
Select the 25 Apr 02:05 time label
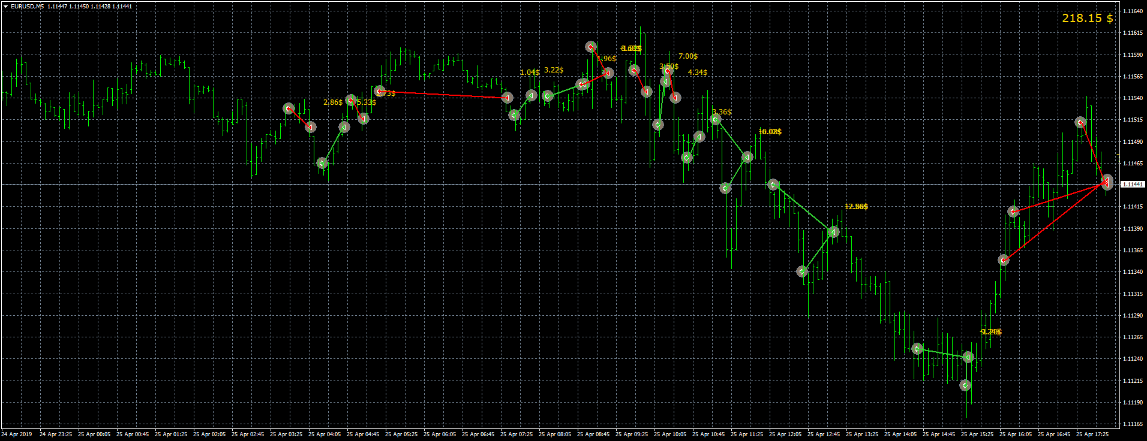pyautogui.click(x=209, y=434)
